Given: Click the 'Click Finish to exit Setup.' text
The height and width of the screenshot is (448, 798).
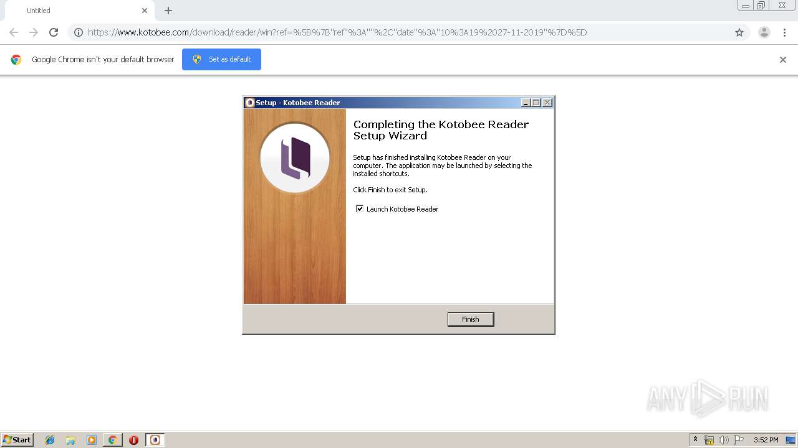Looking at the screenshot, I should [x=390, y=190].
